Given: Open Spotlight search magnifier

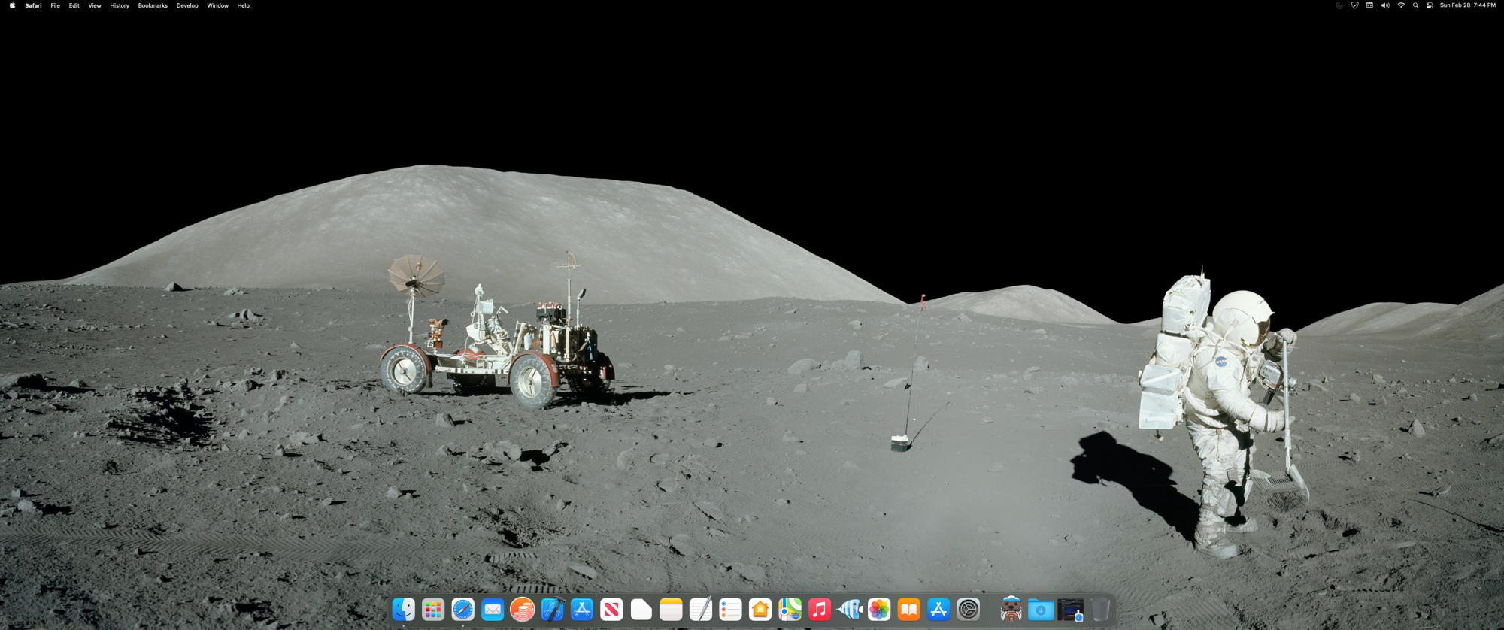Looking at the screenshot, I should click(1415, 5).
